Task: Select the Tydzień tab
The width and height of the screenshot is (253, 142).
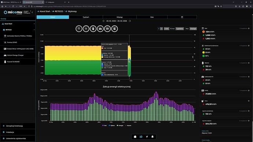Action: [86, 17]
